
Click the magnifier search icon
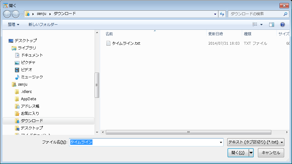(285, 14)
